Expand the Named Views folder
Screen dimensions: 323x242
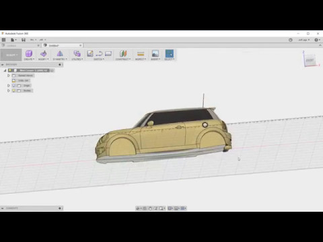coord(9,75)
